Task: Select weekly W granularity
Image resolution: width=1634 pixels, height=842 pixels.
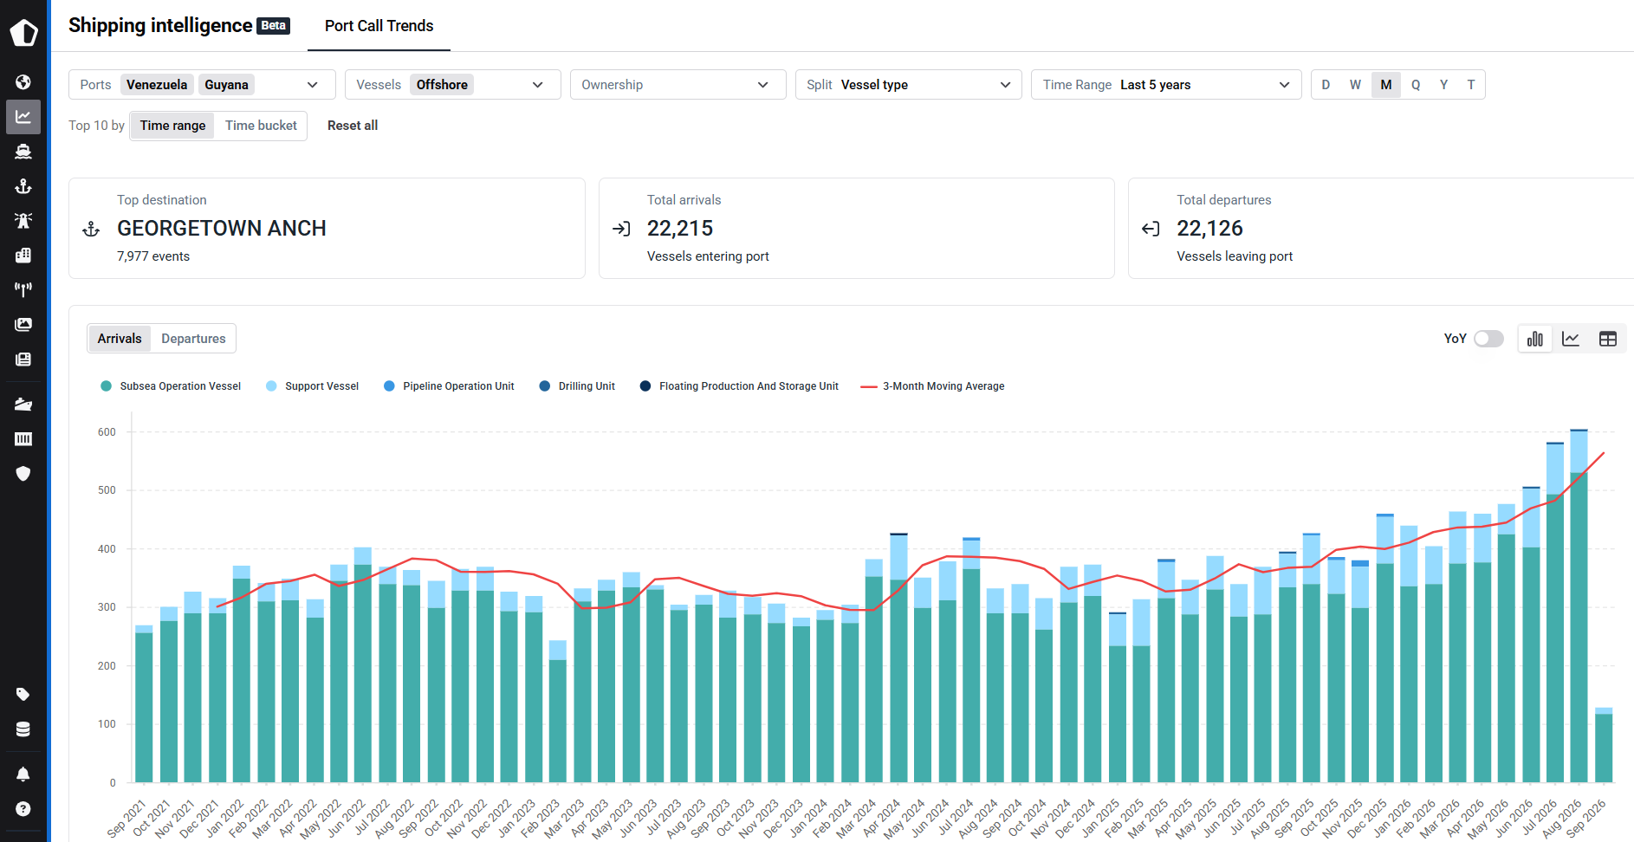Action: click(1355, 85)
